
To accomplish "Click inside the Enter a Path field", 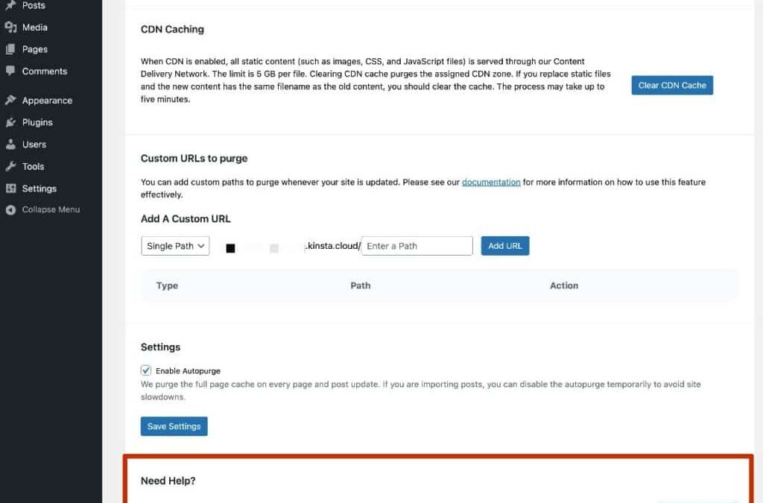I will (416, 245).
